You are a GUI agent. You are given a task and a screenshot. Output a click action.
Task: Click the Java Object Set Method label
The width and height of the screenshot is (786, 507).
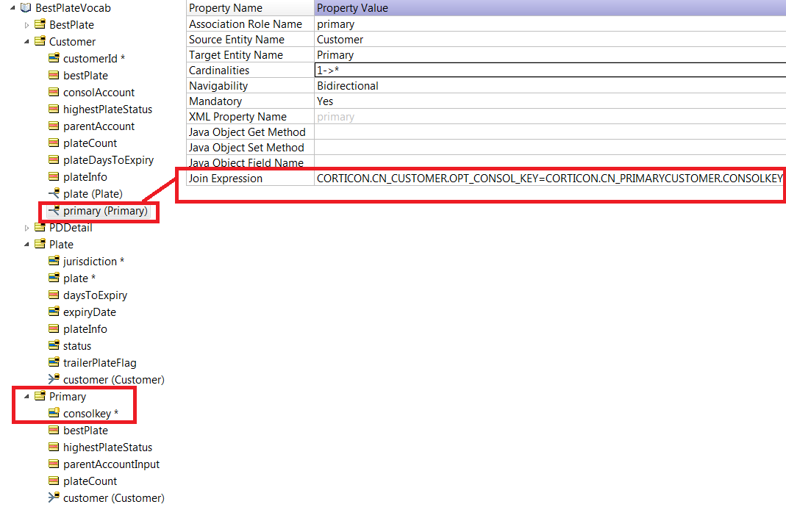(246, 148)
